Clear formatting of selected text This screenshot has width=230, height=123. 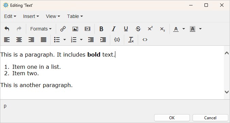click(131, 40)
